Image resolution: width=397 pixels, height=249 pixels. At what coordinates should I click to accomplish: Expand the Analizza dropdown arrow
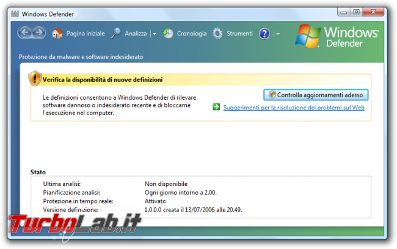pos(155,34)
